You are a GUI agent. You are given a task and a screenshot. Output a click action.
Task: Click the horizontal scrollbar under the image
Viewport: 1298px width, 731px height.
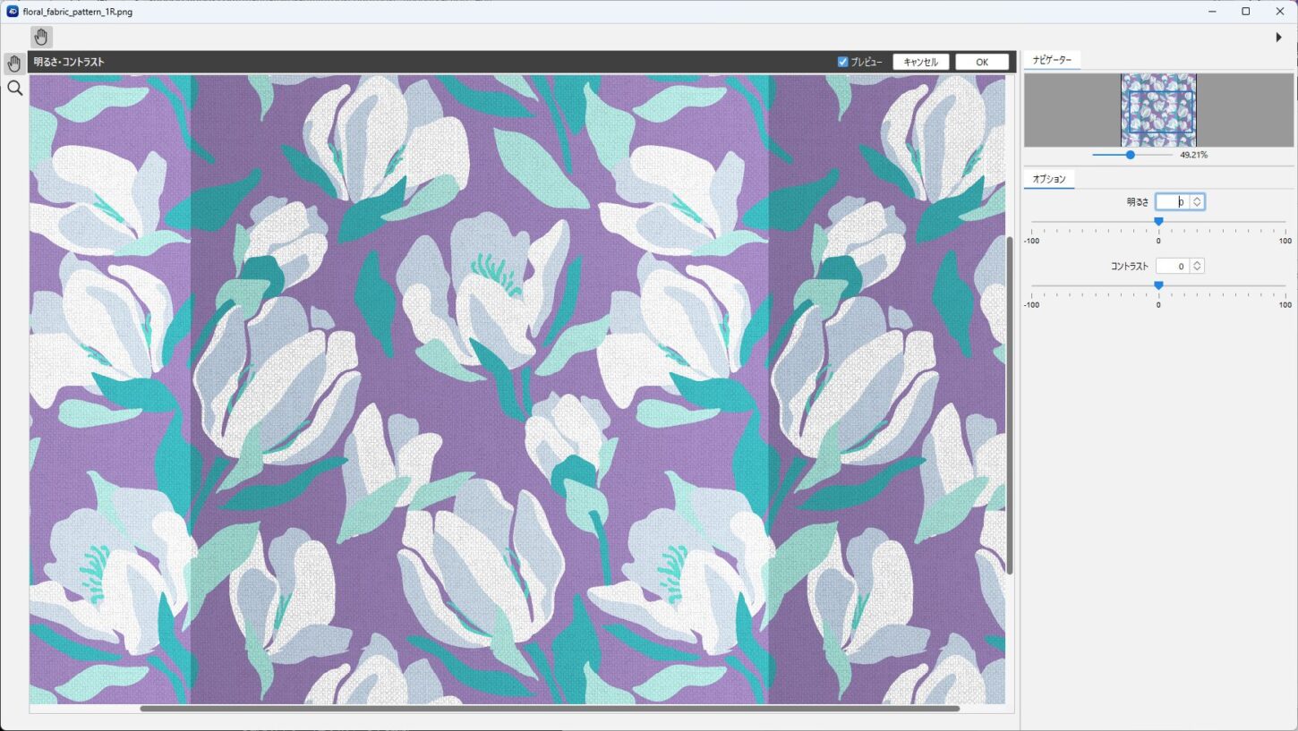tap(550, 709)
